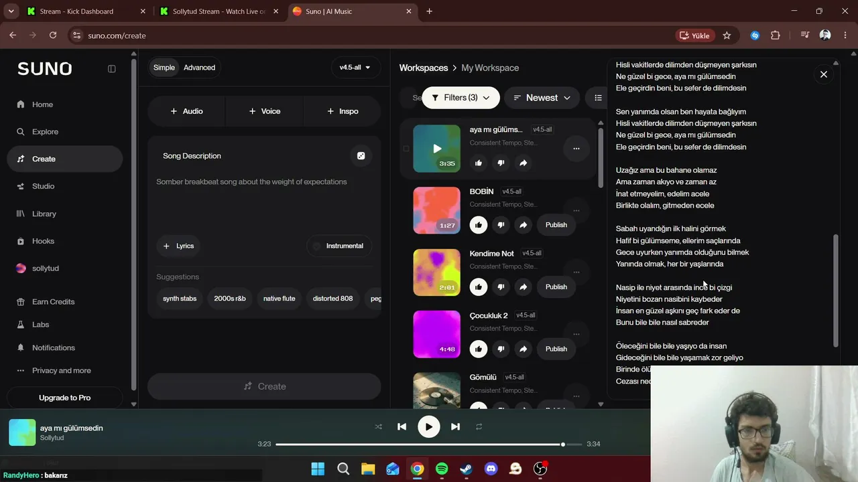
Task: Switch to the Advanced tab
Action: (x=200, y=68)
